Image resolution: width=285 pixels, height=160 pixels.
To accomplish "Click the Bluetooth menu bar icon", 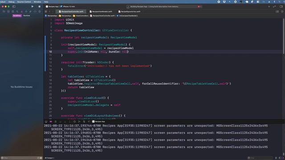I will (274, 2).
